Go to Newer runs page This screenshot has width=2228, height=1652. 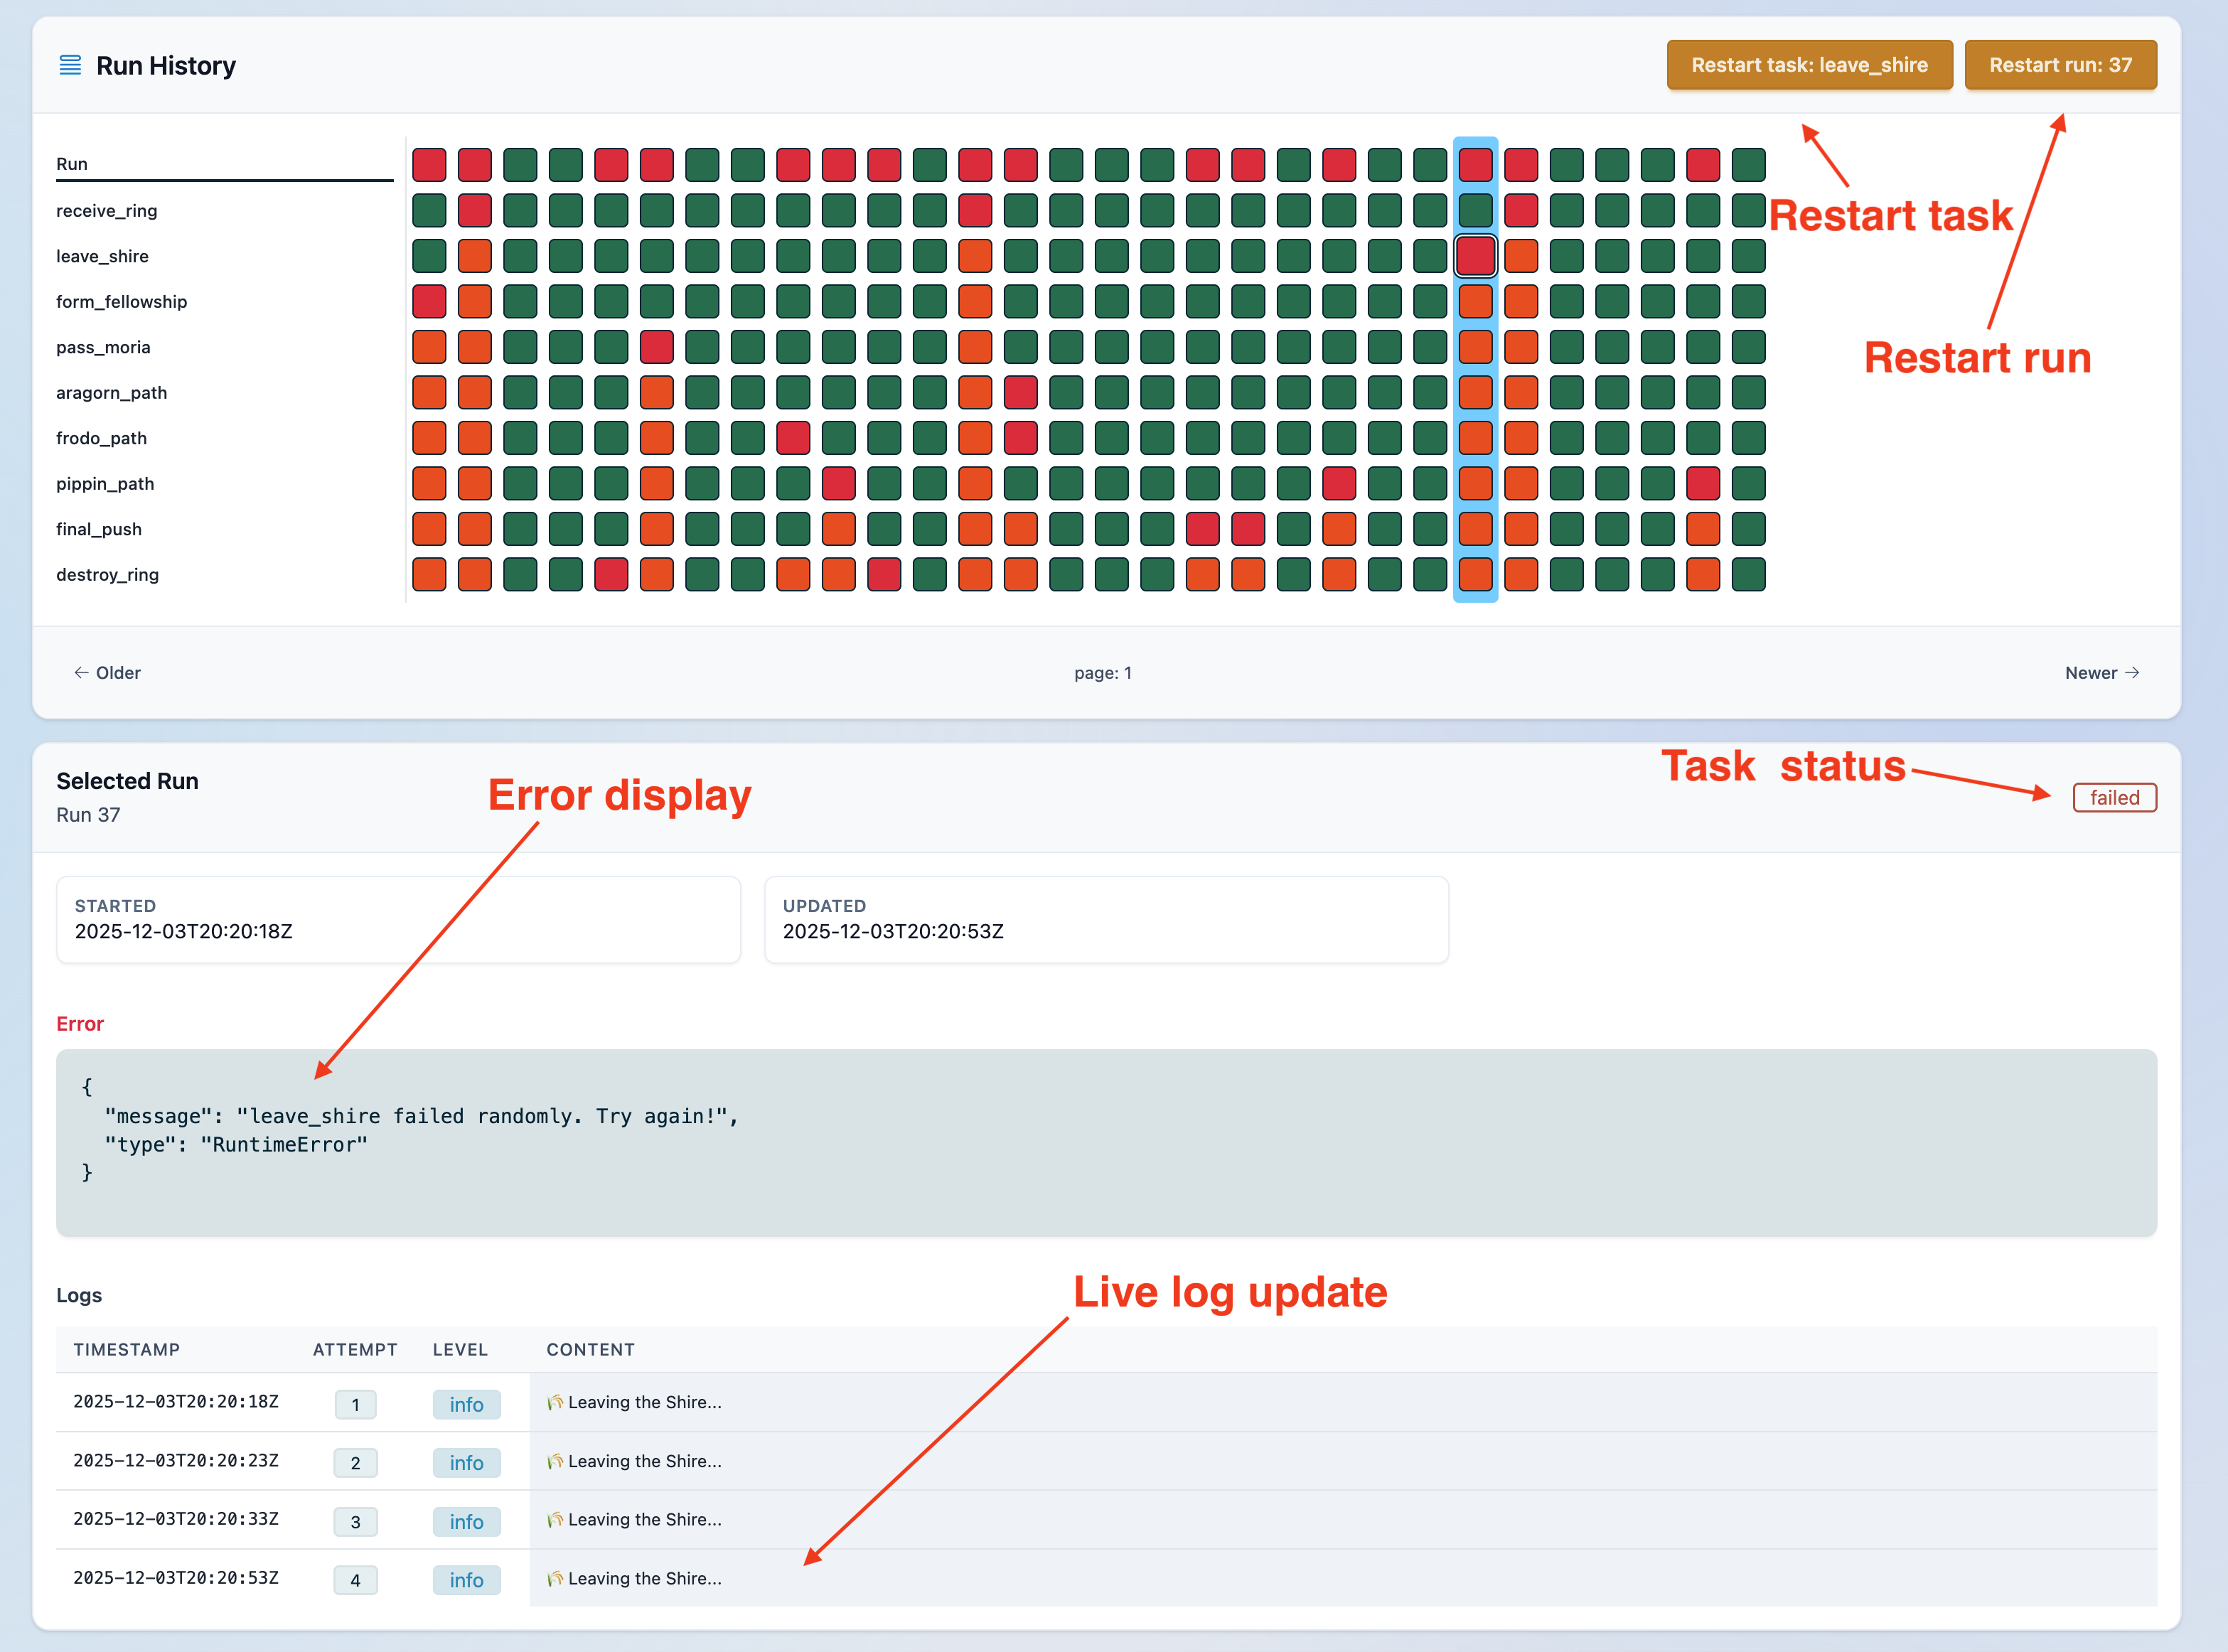coord(2101,673)
